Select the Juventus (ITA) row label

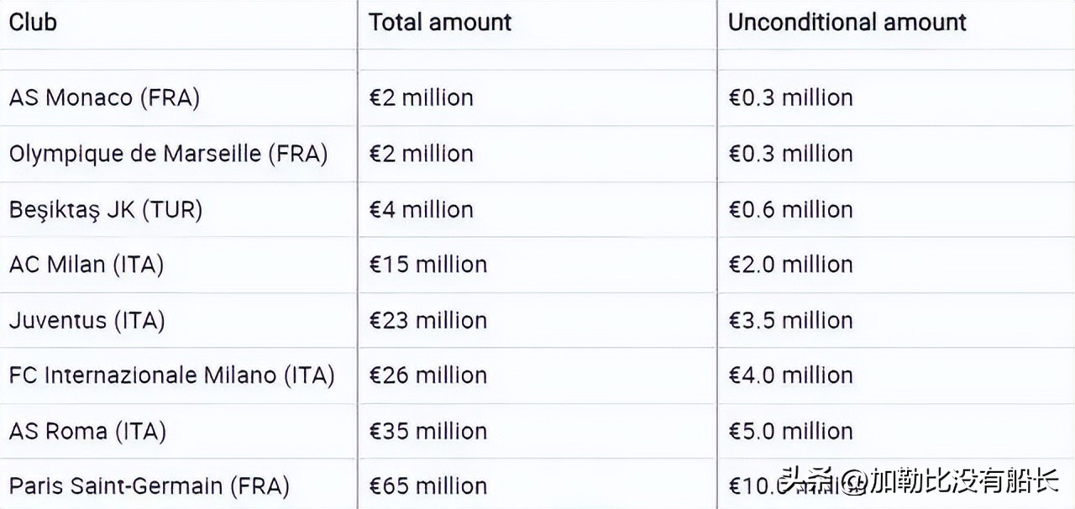click(87, 320)
